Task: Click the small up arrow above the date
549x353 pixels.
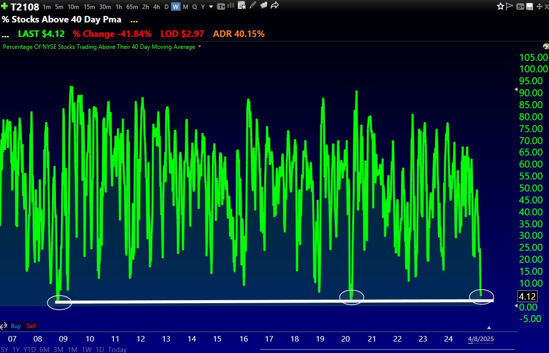Action: tap(489, 328)
